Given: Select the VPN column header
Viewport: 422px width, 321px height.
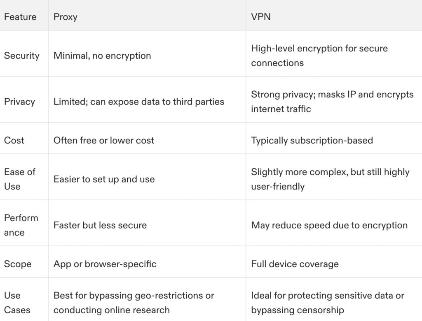Looking at the screenshot, I should coord(261,16).
